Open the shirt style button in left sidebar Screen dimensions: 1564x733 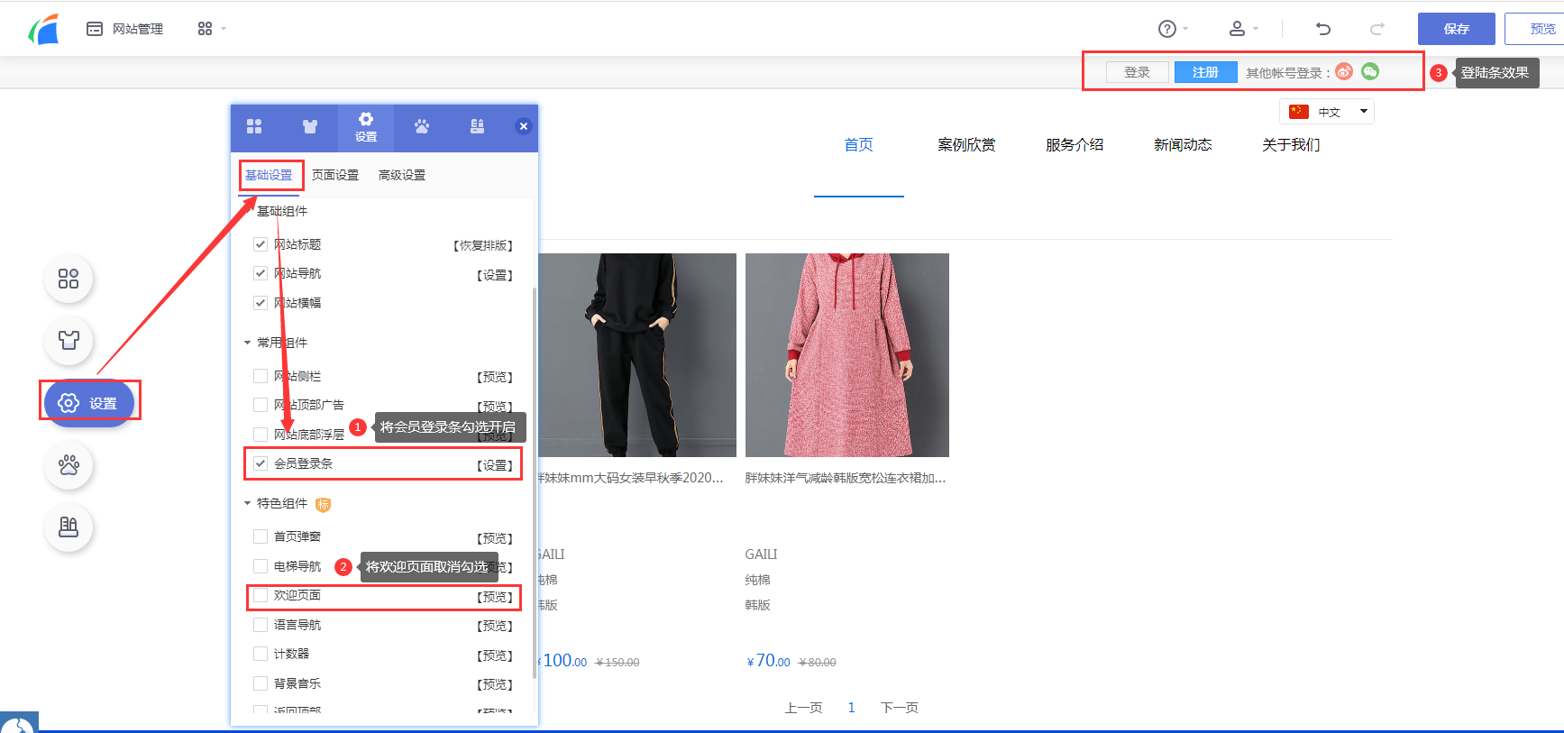(x=69, y=340)
